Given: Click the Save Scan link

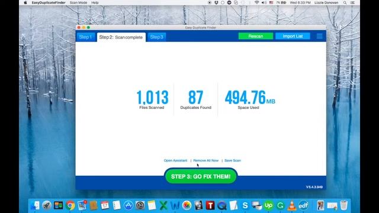Looking at the screenshot, I should [233, 160].
